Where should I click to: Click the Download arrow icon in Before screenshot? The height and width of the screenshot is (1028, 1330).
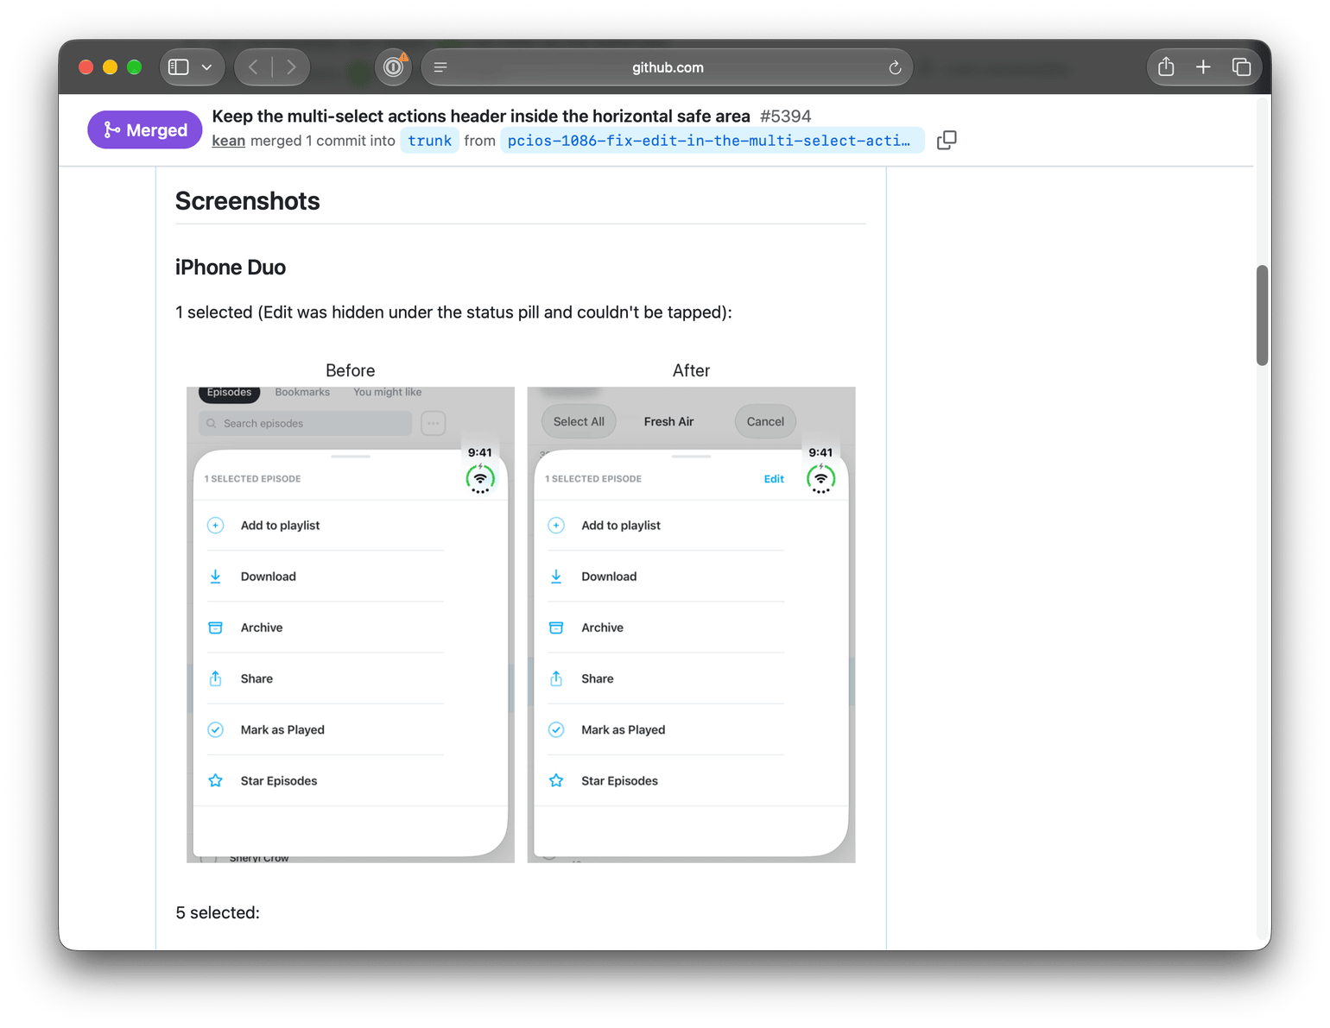(216, 577)
